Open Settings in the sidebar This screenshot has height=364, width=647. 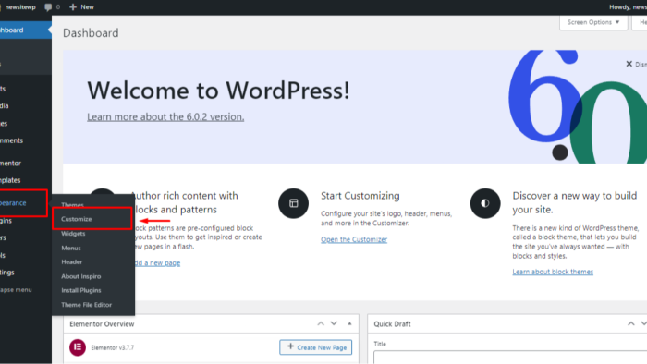tap(26, 272)
